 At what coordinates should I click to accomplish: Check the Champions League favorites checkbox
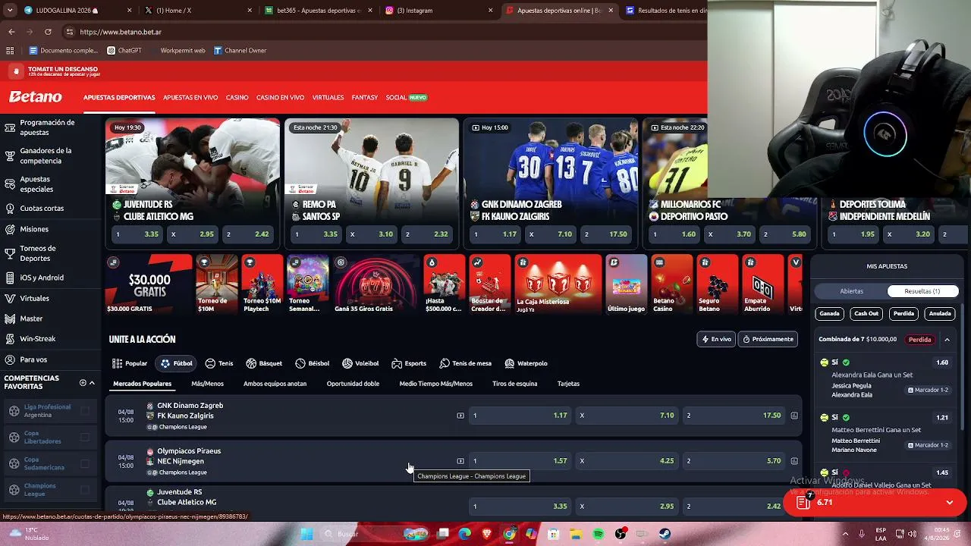(85, 490)
